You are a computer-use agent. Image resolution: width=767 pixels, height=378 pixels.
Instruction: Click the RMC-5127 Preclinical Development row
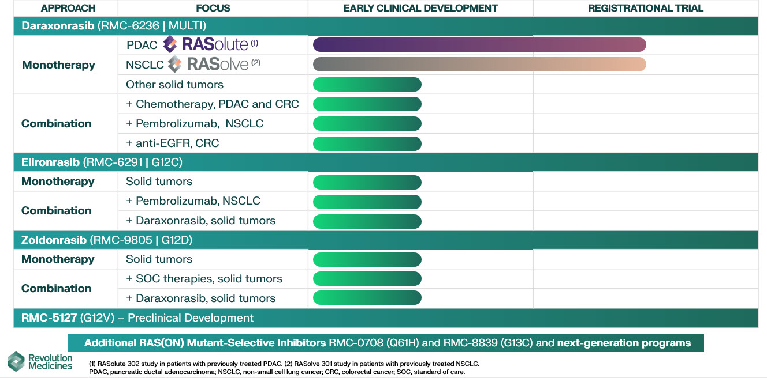coord(137,318)
